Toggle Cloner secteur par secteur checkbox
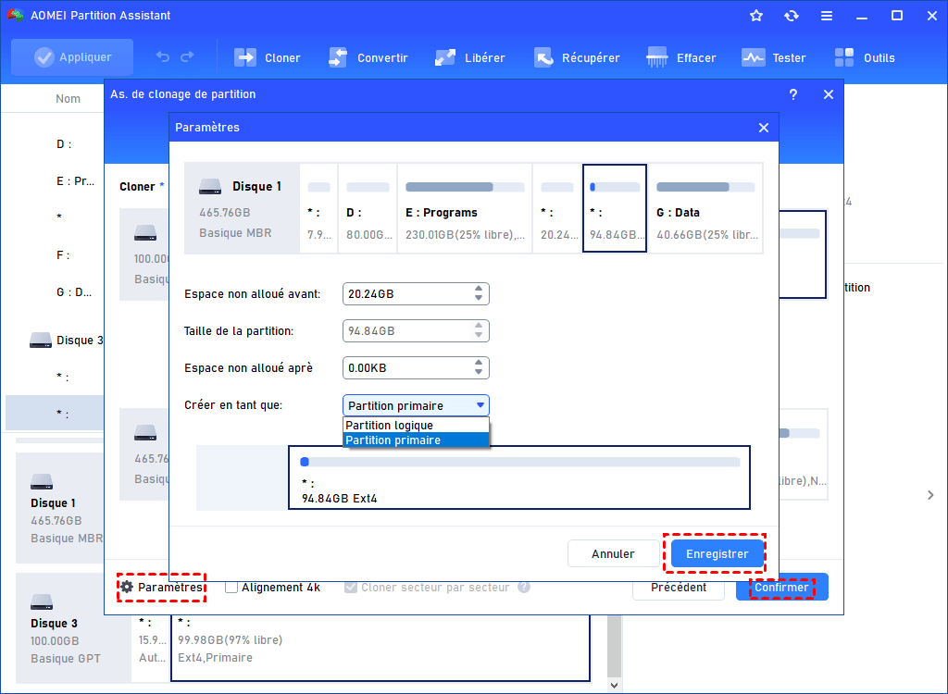This screenshot has width=948, height=694. (350, 587)
